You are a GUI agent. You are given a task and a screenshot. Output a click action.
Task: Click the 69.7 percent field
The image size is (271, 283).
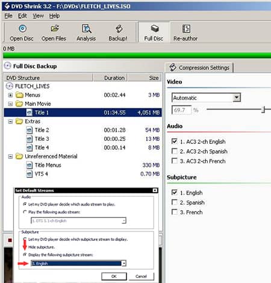point(181,110)
